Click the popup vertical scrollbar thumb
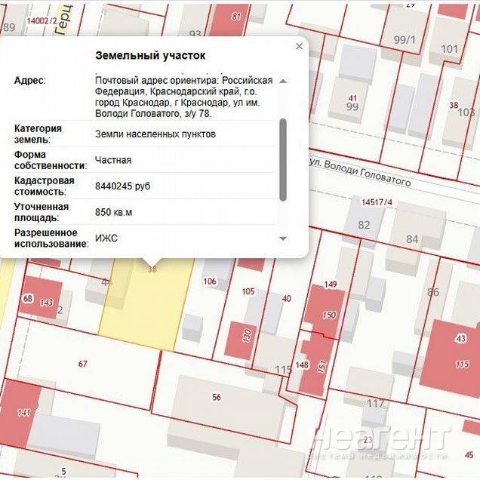This screenshot has width=480, height=480. tap(283, 158)
